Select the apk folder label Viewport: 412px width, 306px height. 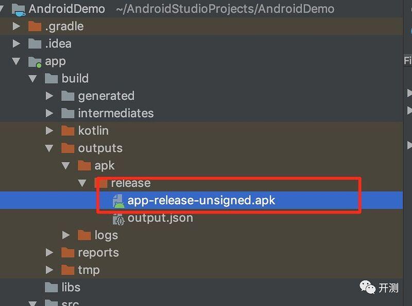tap(105, 166)
